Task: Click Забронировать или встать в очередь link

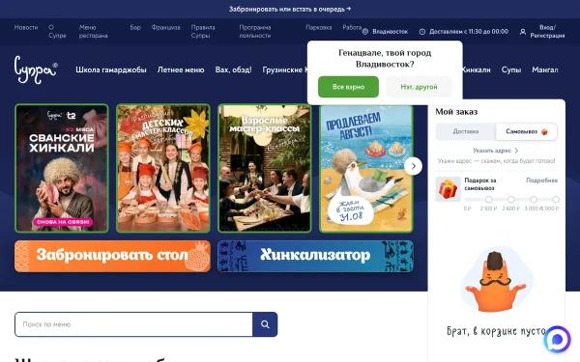Action: click(x=290, y=9)
